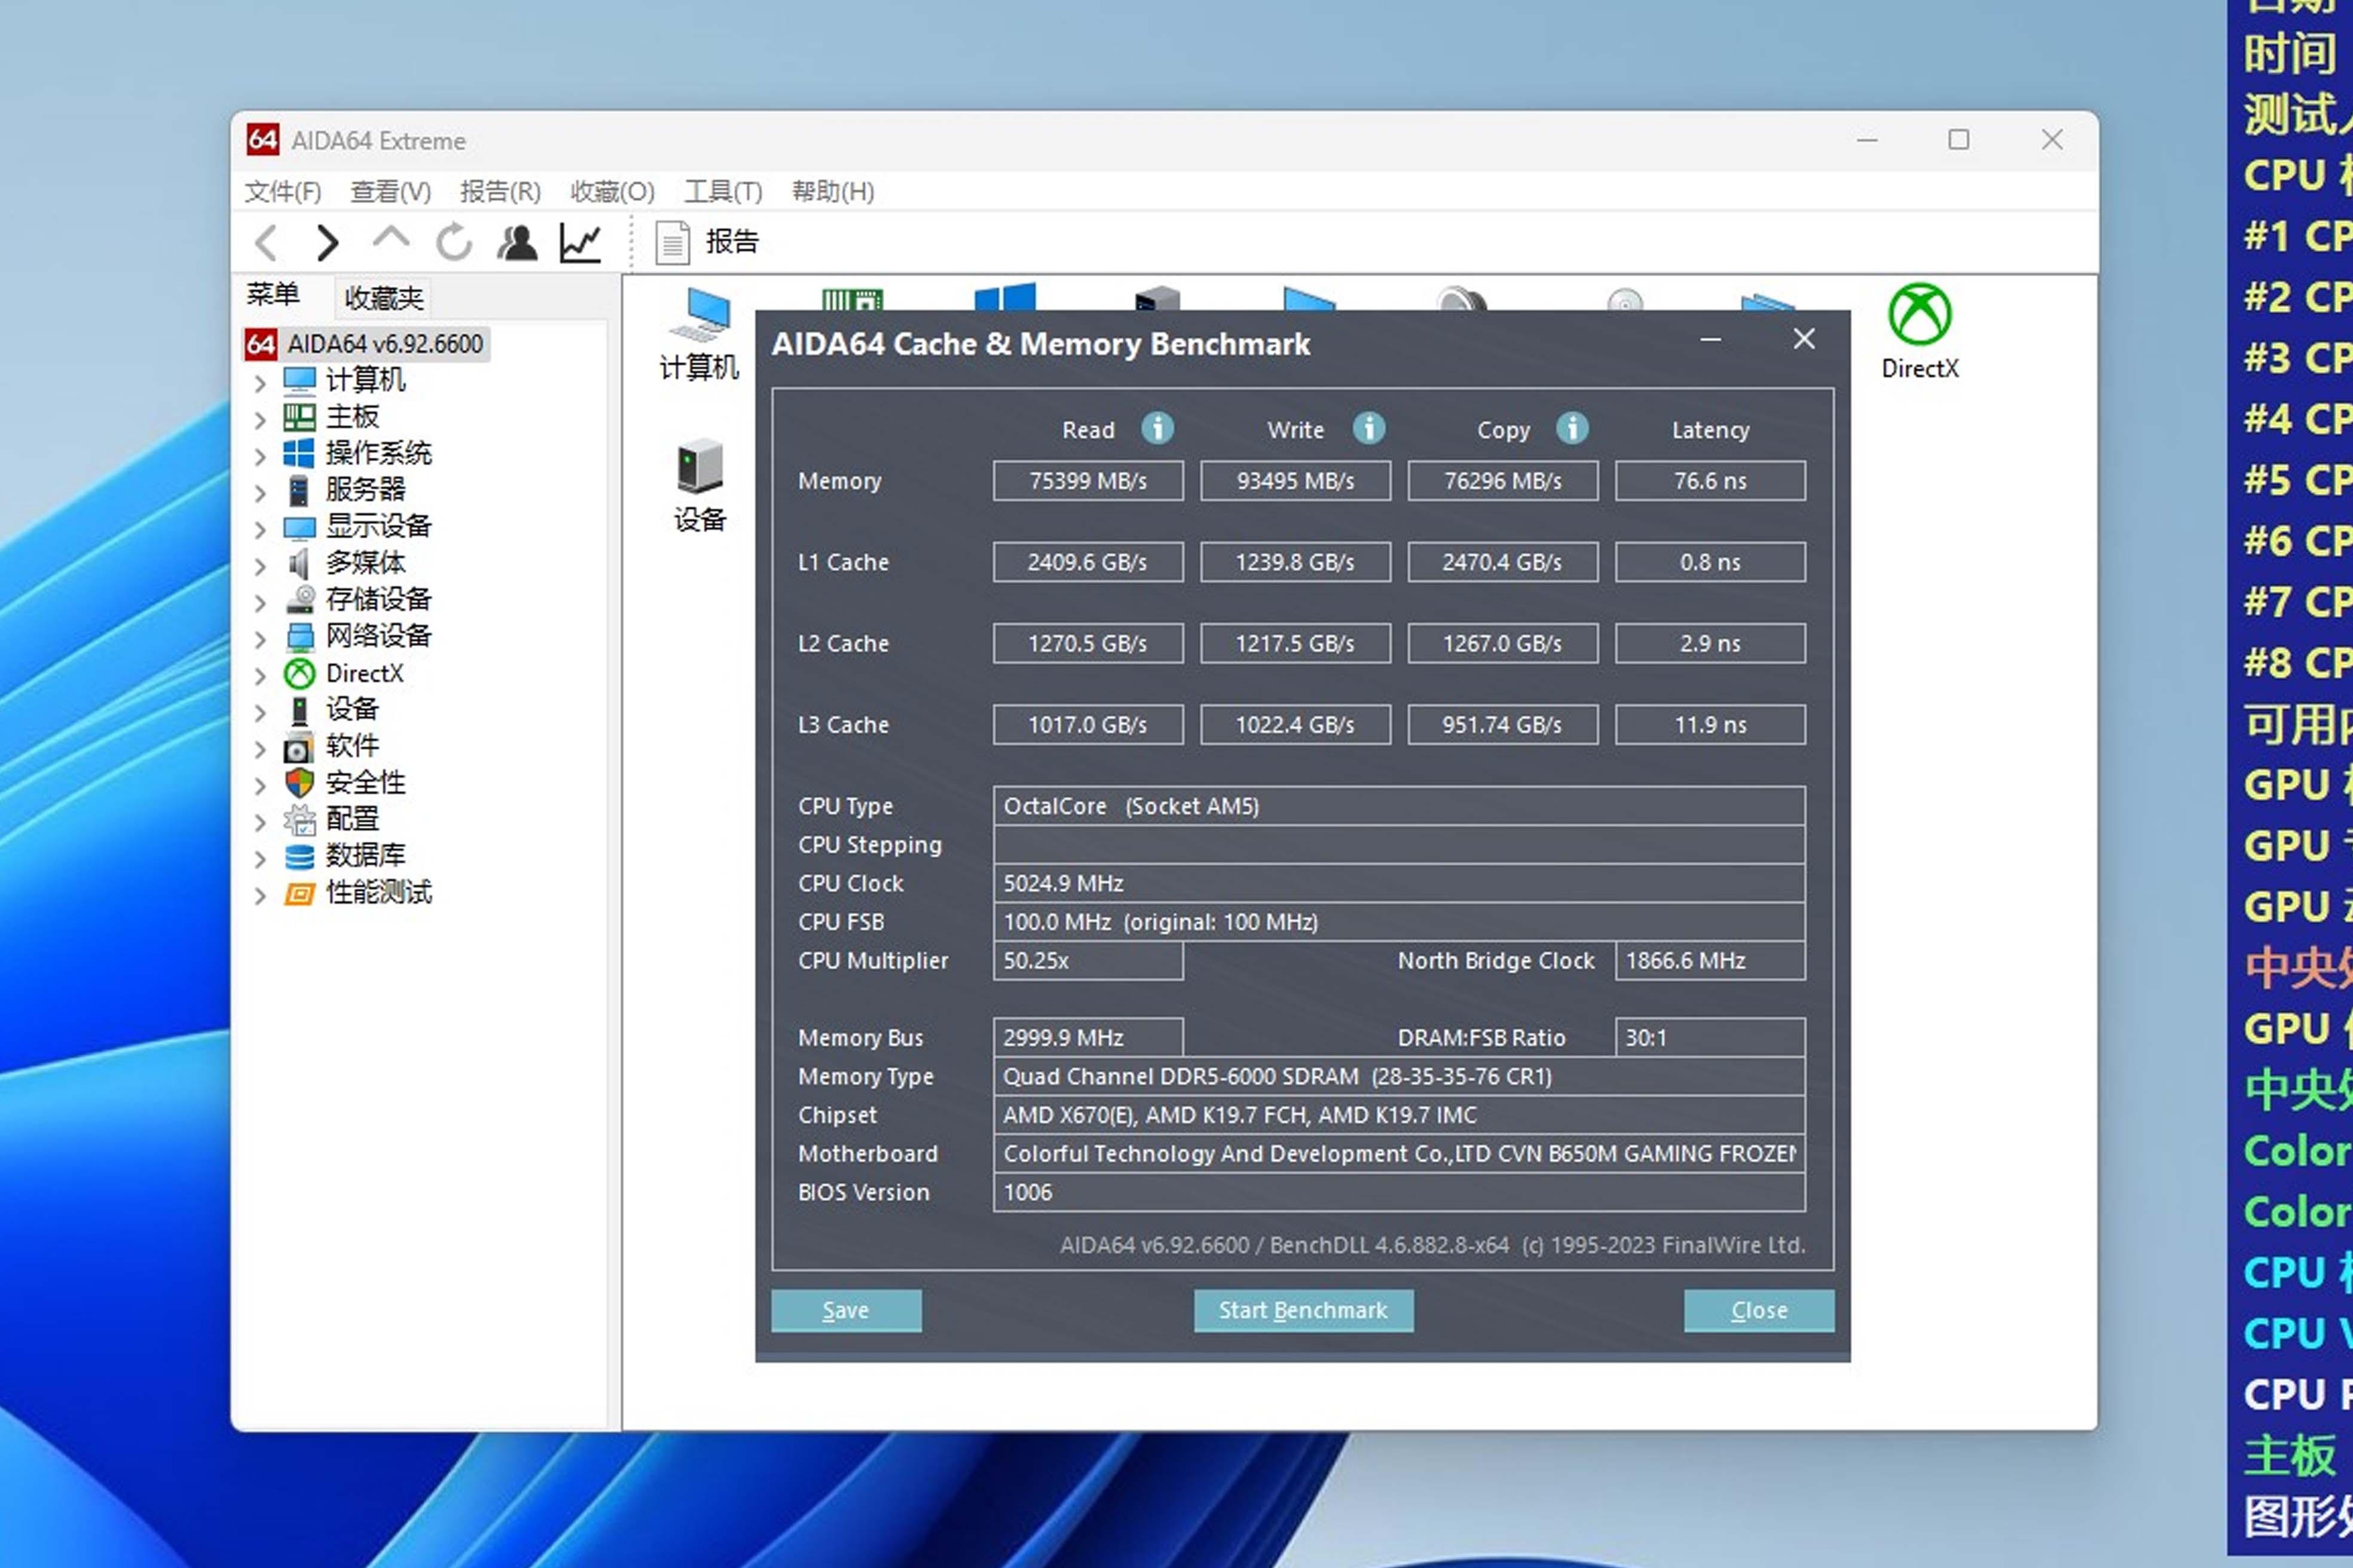Switch to the 收藏夹 tab
Viewport: 2353px width, 1568px height.
click(x=383, y=297)
